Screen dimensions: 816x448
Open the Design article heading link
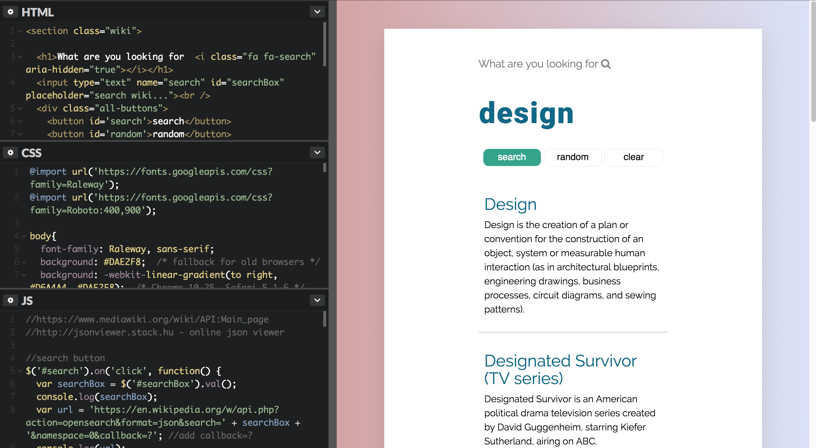click(x=510, y=204)
